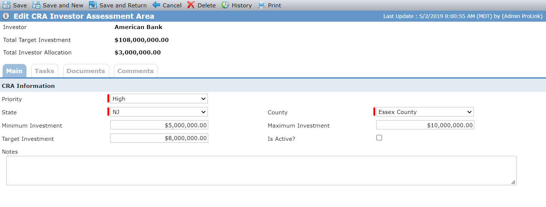The width and height of the screenshot is (546, 207).
Task: Click the Save and New icon
Action: tap(36, 5)
